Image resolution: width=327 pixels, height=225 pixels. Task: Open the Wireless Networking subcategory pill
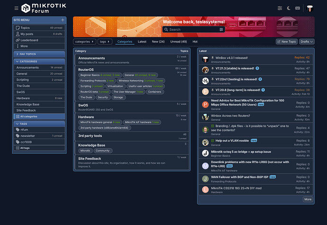(x=141, y=81)
